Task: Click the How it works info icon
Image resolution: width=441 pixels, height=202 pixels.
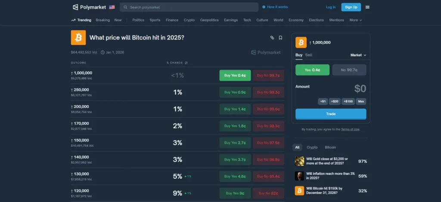Action: point(264,7)
